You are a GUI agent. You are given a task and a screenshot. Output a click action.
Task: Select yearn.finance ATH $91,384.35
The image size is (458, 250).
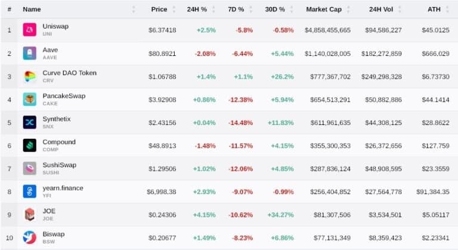click(x=433, y=192)
